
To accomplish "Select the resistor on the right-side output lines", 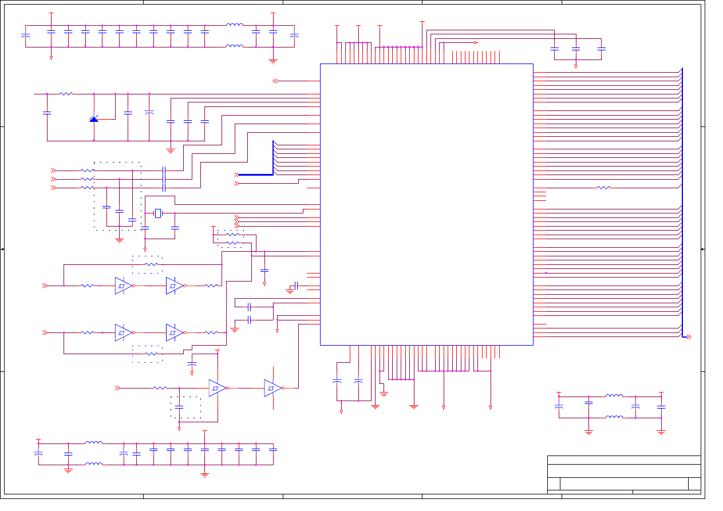I will [603, 188].
